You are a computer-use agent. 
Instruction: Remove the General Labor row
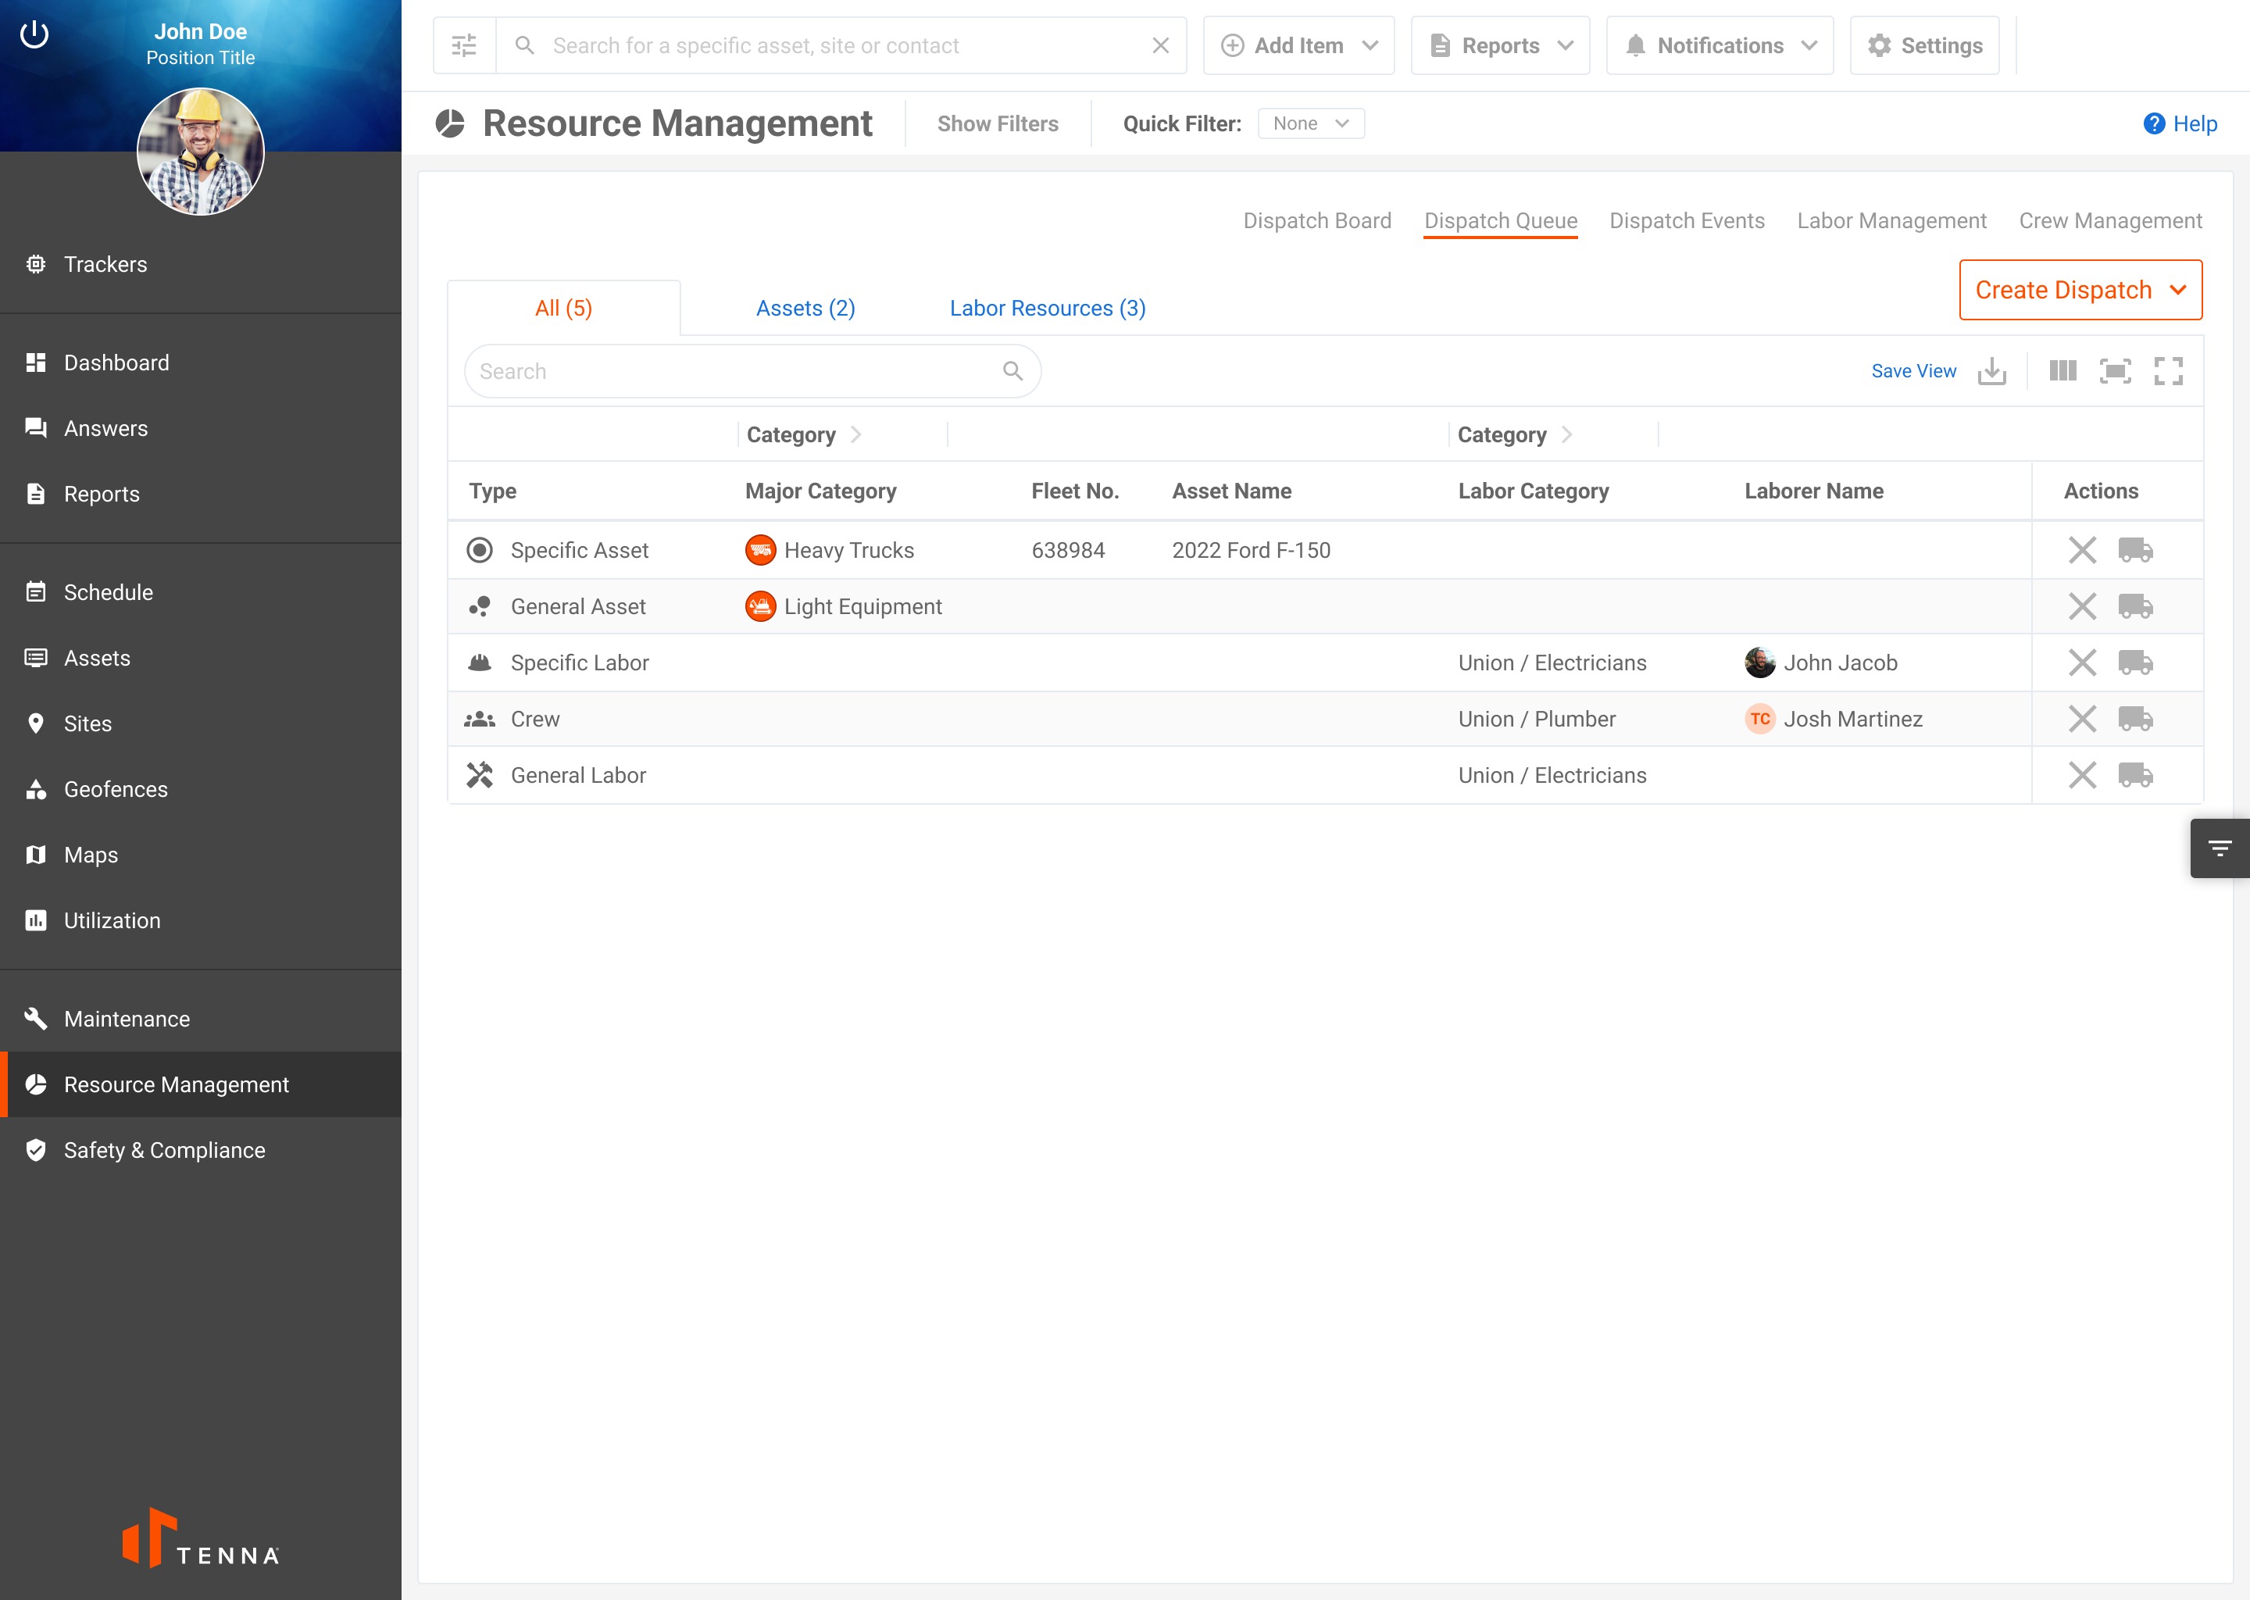[x=2083, y=775]
